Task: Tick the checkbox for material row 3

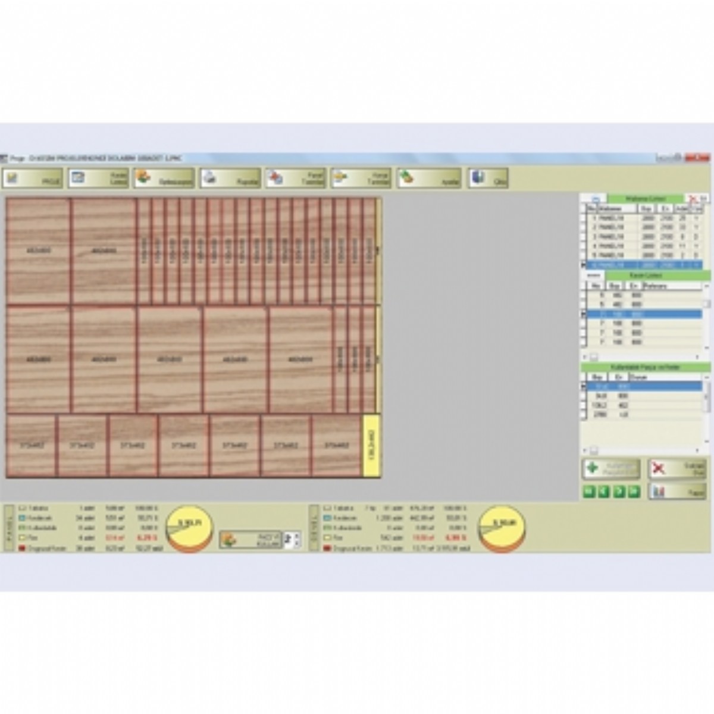Action: pos(584,237)
